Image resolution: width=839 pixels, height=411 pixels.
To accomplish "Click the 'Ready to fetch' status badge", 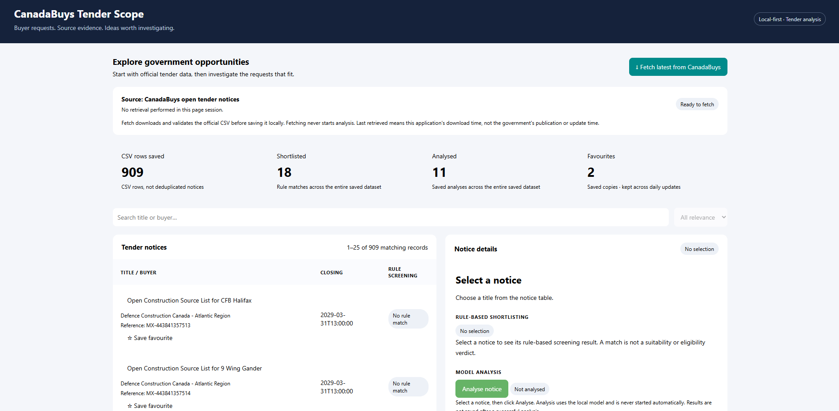I will pos(697,105).
